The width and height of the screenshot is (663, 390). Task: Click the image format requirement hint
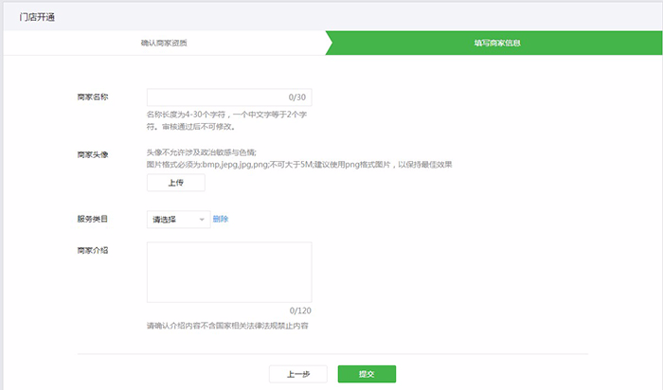tap(298, 164)
